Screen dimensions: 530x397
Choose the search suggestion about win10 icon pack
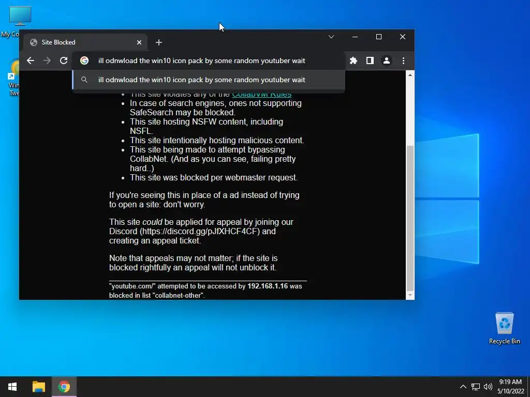point(209,80)
